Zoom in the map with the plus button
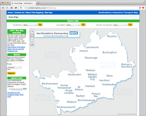146x116 pixels. (32, 31)
